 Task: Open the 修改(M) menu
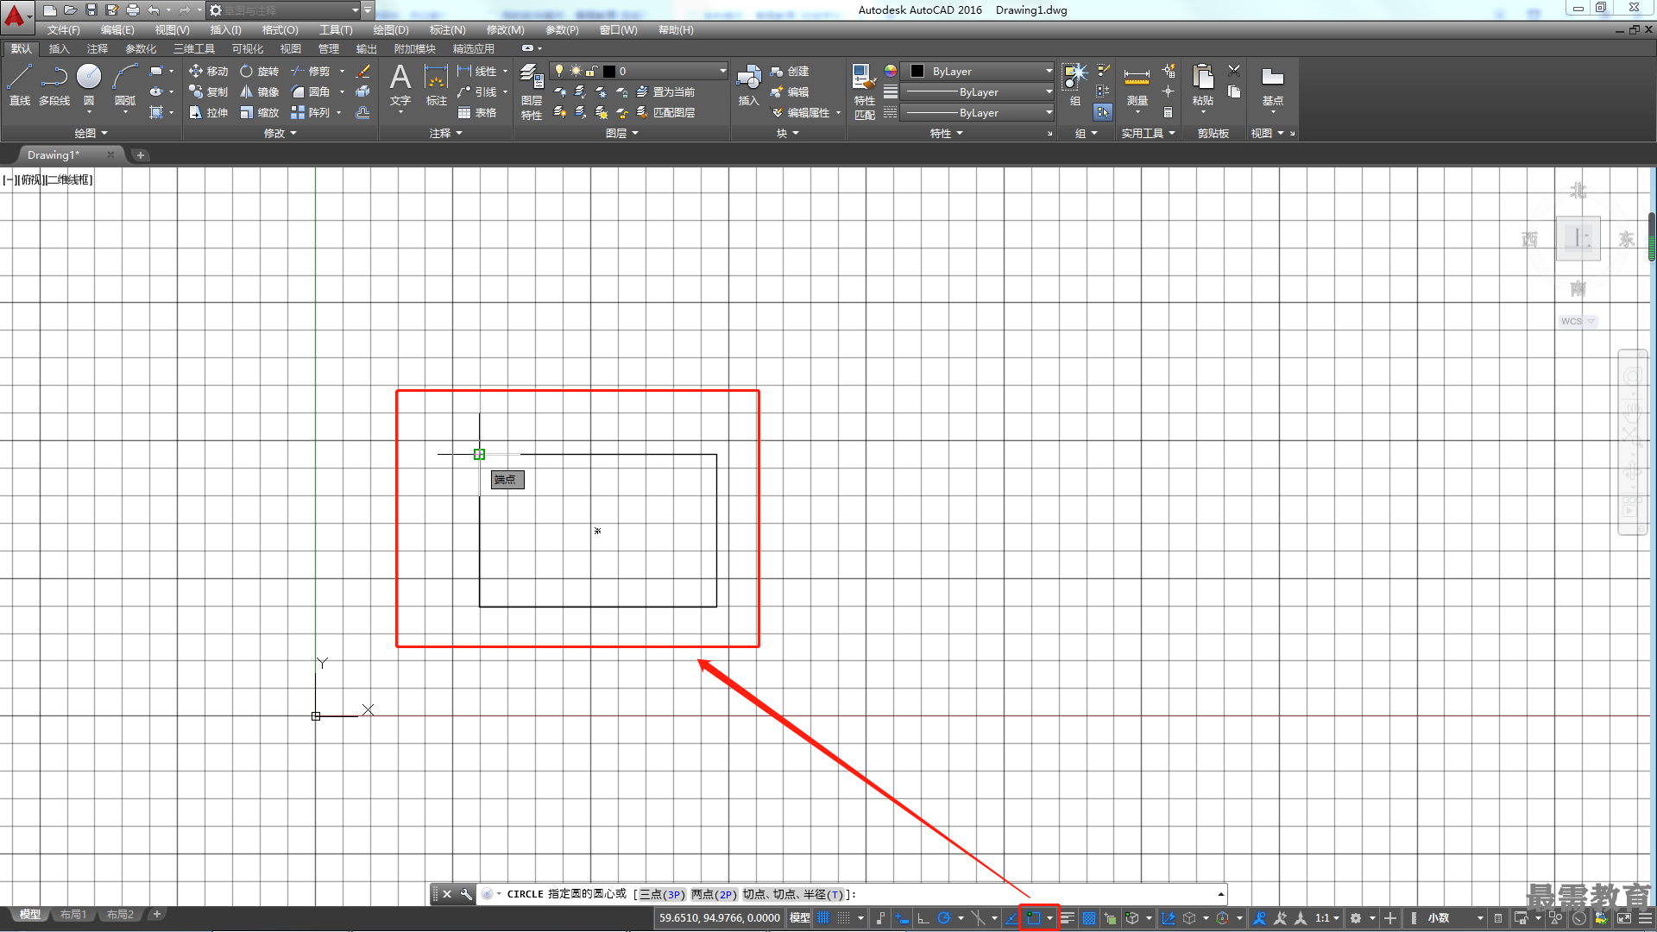505,30
